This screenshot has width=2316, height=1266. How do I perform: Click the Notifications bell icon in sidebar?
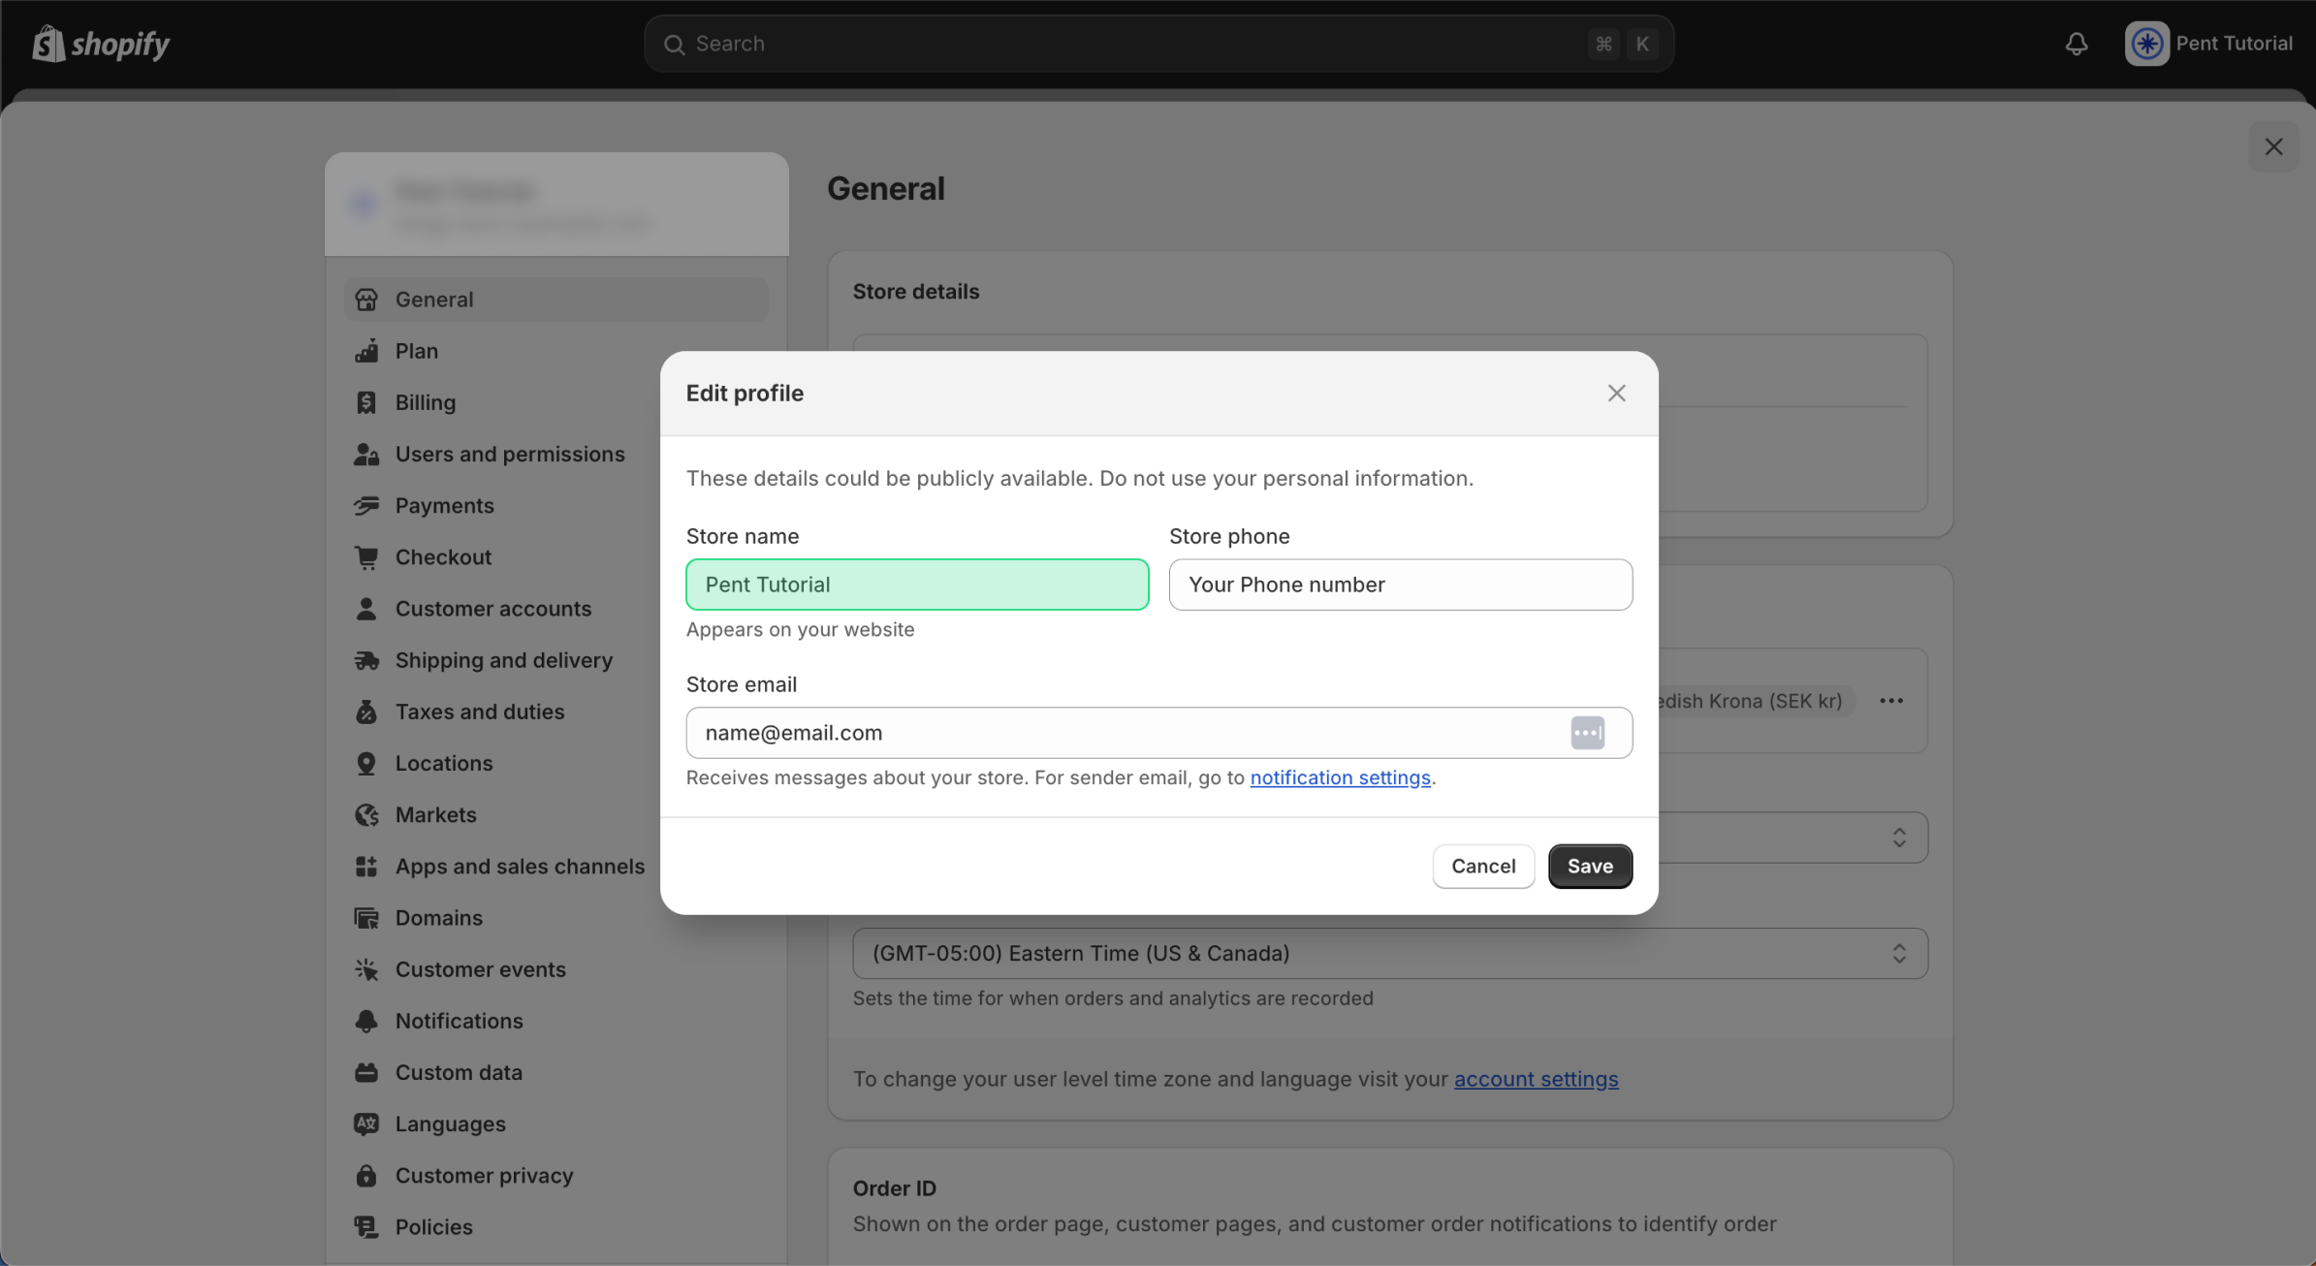366,1021
